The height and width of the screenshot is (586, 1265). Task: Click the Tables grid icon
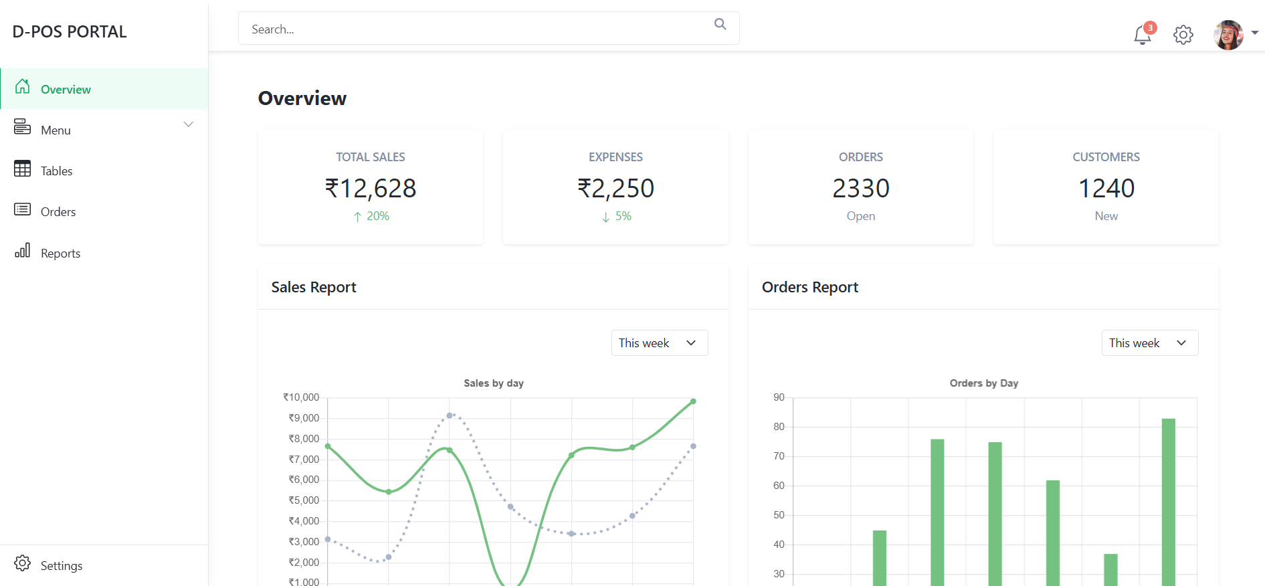(23, 169)
